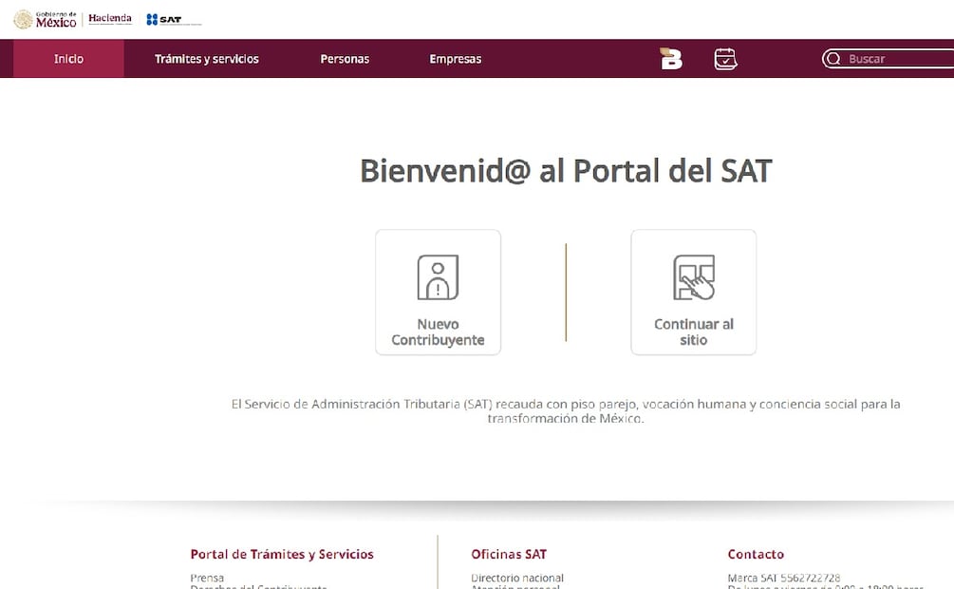
Task: Open the calendar icon in navigation bar
Action: click(x=725, y=59)
